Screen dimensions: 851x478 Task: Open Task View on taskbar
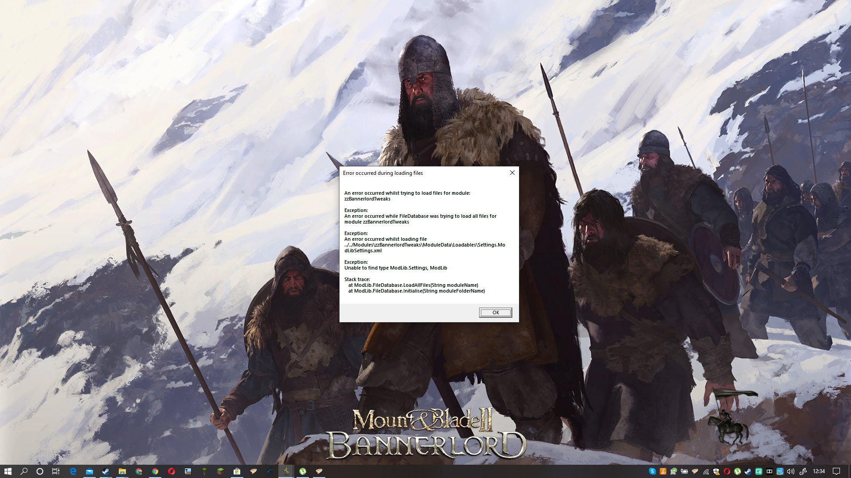pos(56,471)
